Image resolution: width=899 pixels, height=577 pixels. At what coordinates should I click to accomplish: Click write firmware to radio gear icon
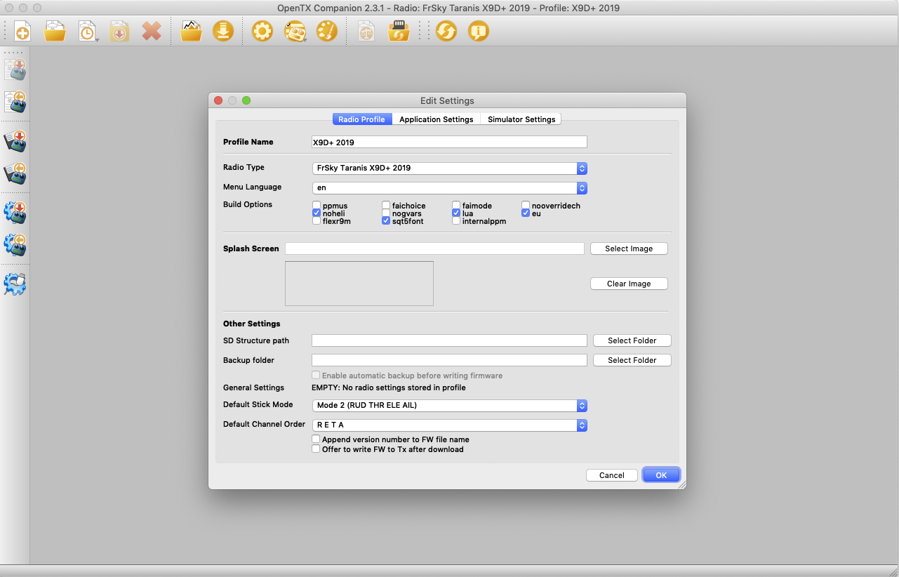15,213
